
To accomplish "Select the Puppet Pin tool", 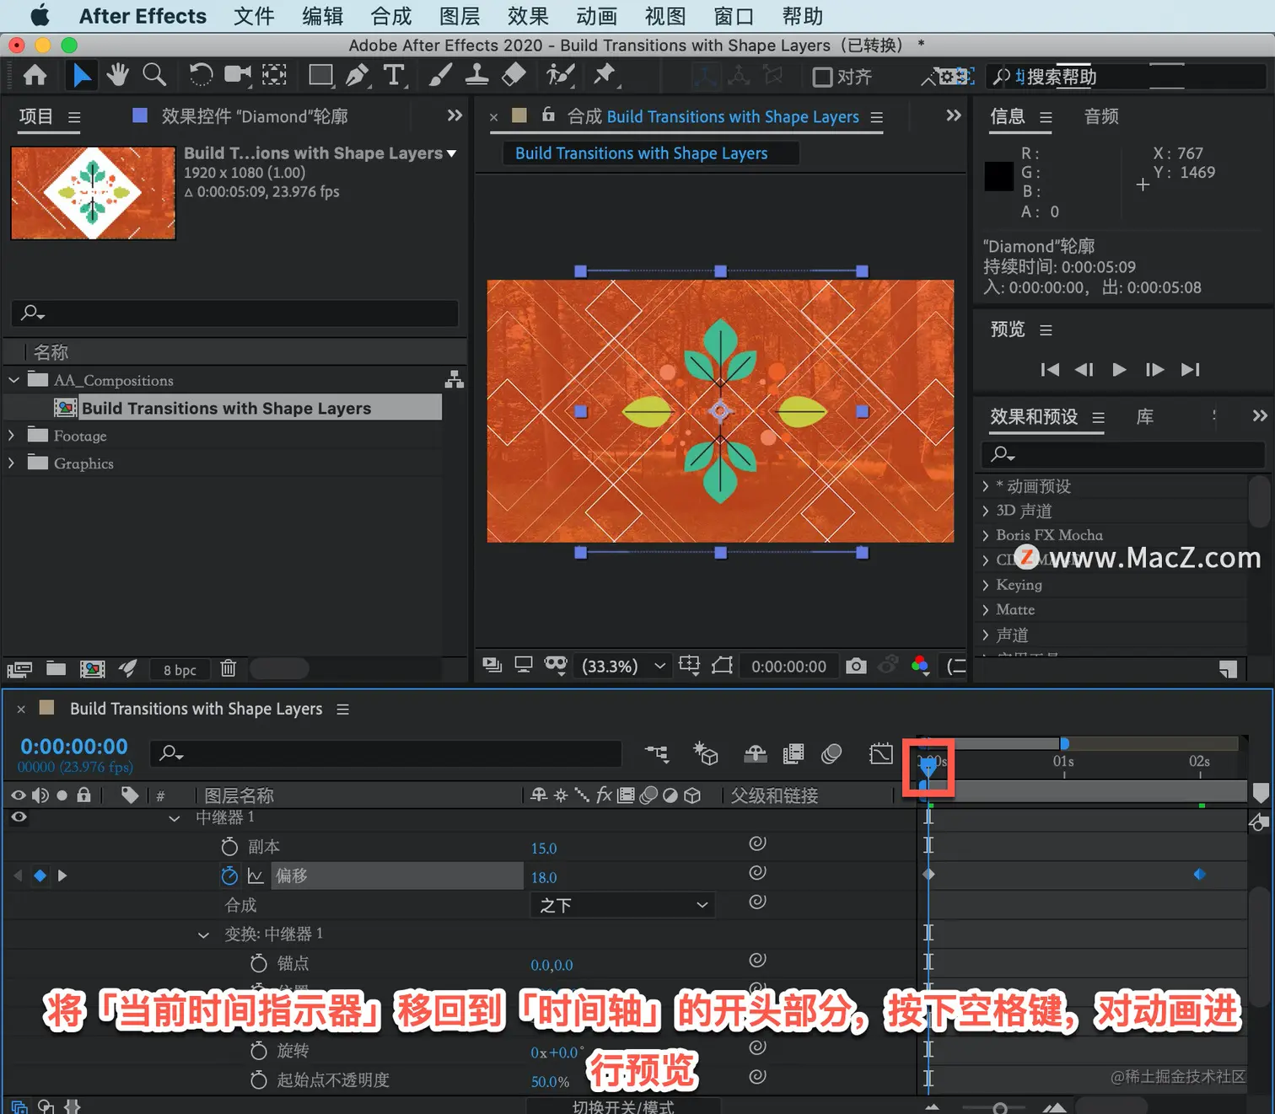I will pos(605,76).
